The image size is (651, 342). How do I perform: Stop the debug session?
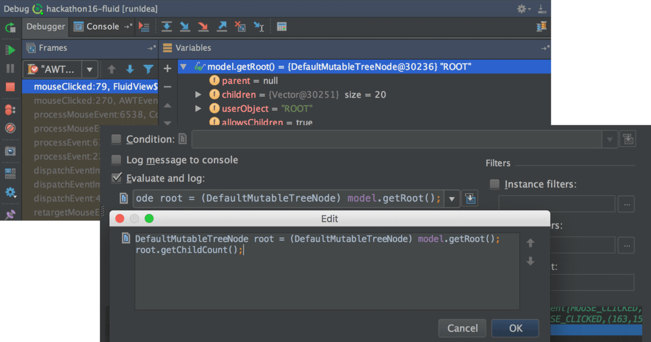[x=10, y=87]
